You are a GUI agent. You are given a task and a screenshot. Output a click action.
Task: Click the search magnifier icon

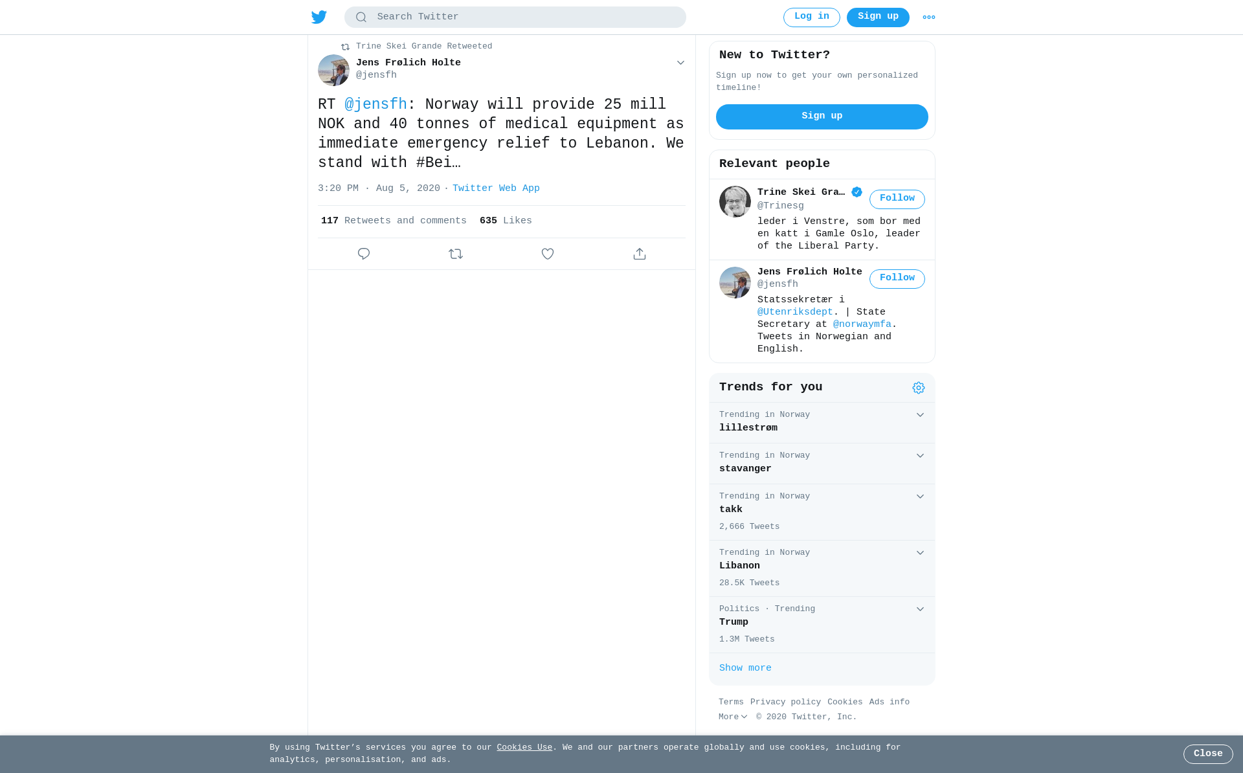point(361,17)
